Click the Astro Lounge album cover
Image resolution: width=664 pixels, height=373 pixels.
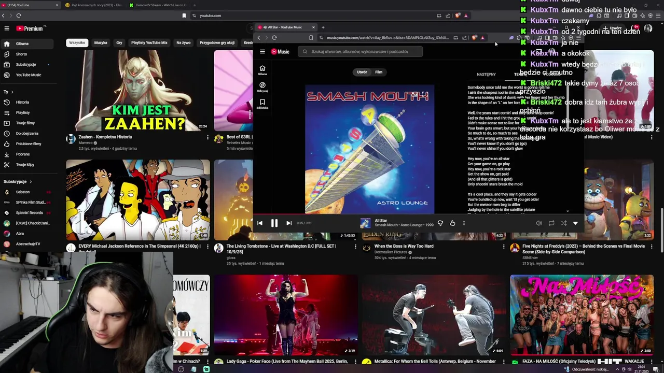(369, 149)
